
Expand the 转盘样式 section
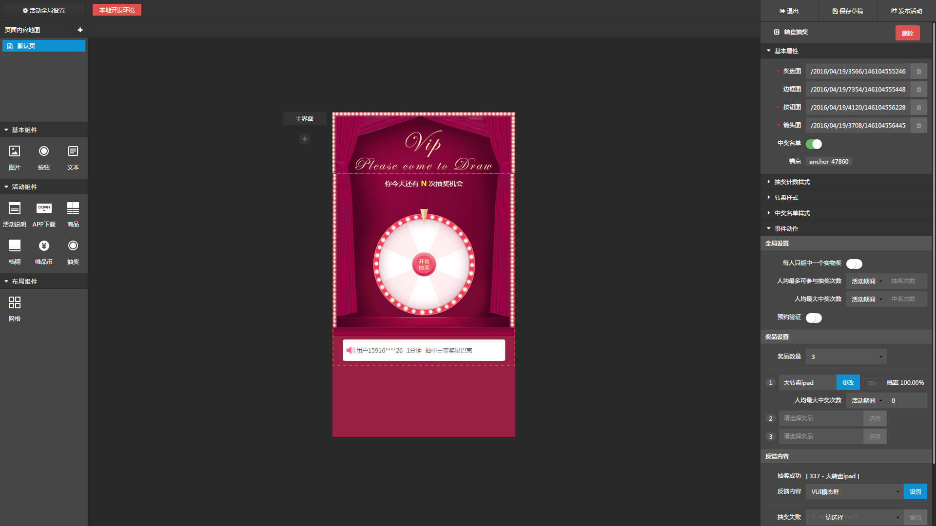[786, 198]
